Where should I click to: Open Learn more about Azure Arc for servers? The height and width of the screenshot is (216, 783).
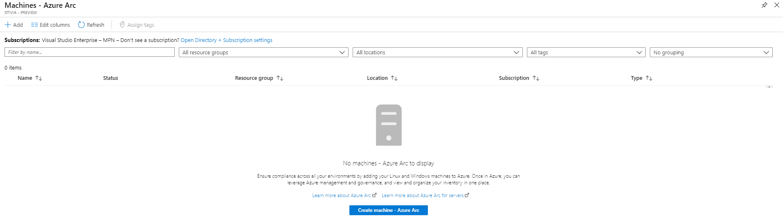(x=425, y=195)
